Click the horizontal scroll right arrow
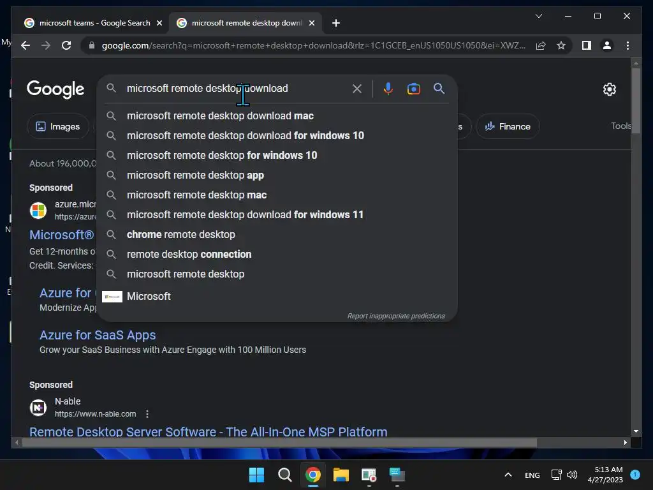The height and width of the screenshot is (490, 653). pyautogui.click(x=625, y=443)
